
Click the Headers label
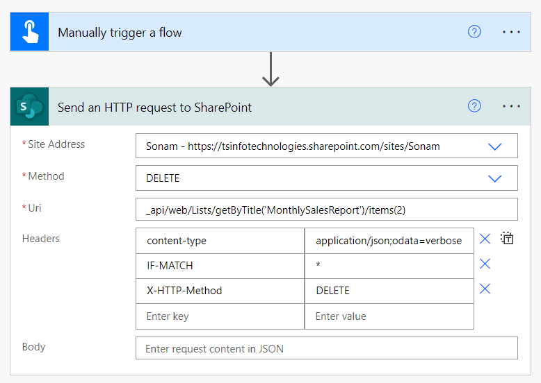coord(41,239)
